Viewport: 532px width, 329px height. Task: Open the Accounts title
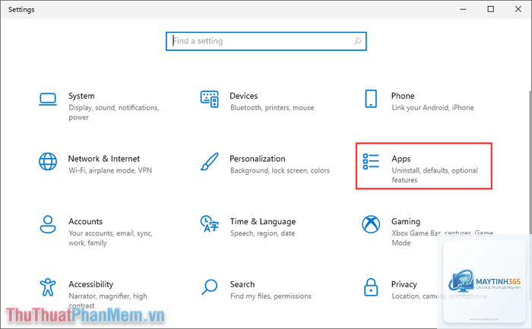[85, 221]
